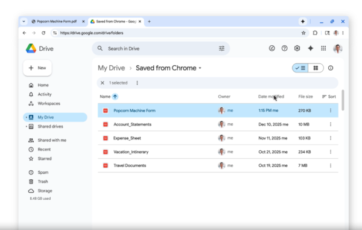This screenshot has width=362, height=230.
Task: Go forward in browser history
Action: click(34, 33)
